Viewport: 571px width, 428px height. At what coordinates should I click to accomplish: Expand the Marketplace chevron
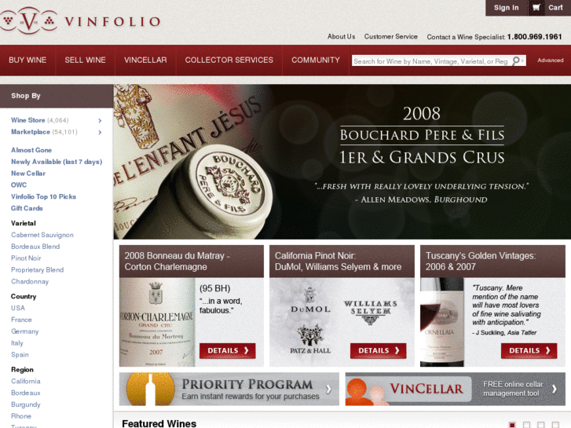(x=100, y=132)
